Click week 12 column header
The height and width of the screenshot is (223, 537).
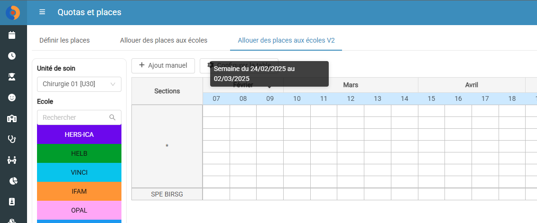coord(351,99)
